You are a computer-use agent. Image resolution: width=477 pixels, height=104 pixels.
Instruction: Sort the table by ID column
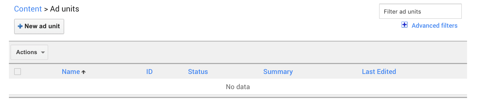coord(149,72)
